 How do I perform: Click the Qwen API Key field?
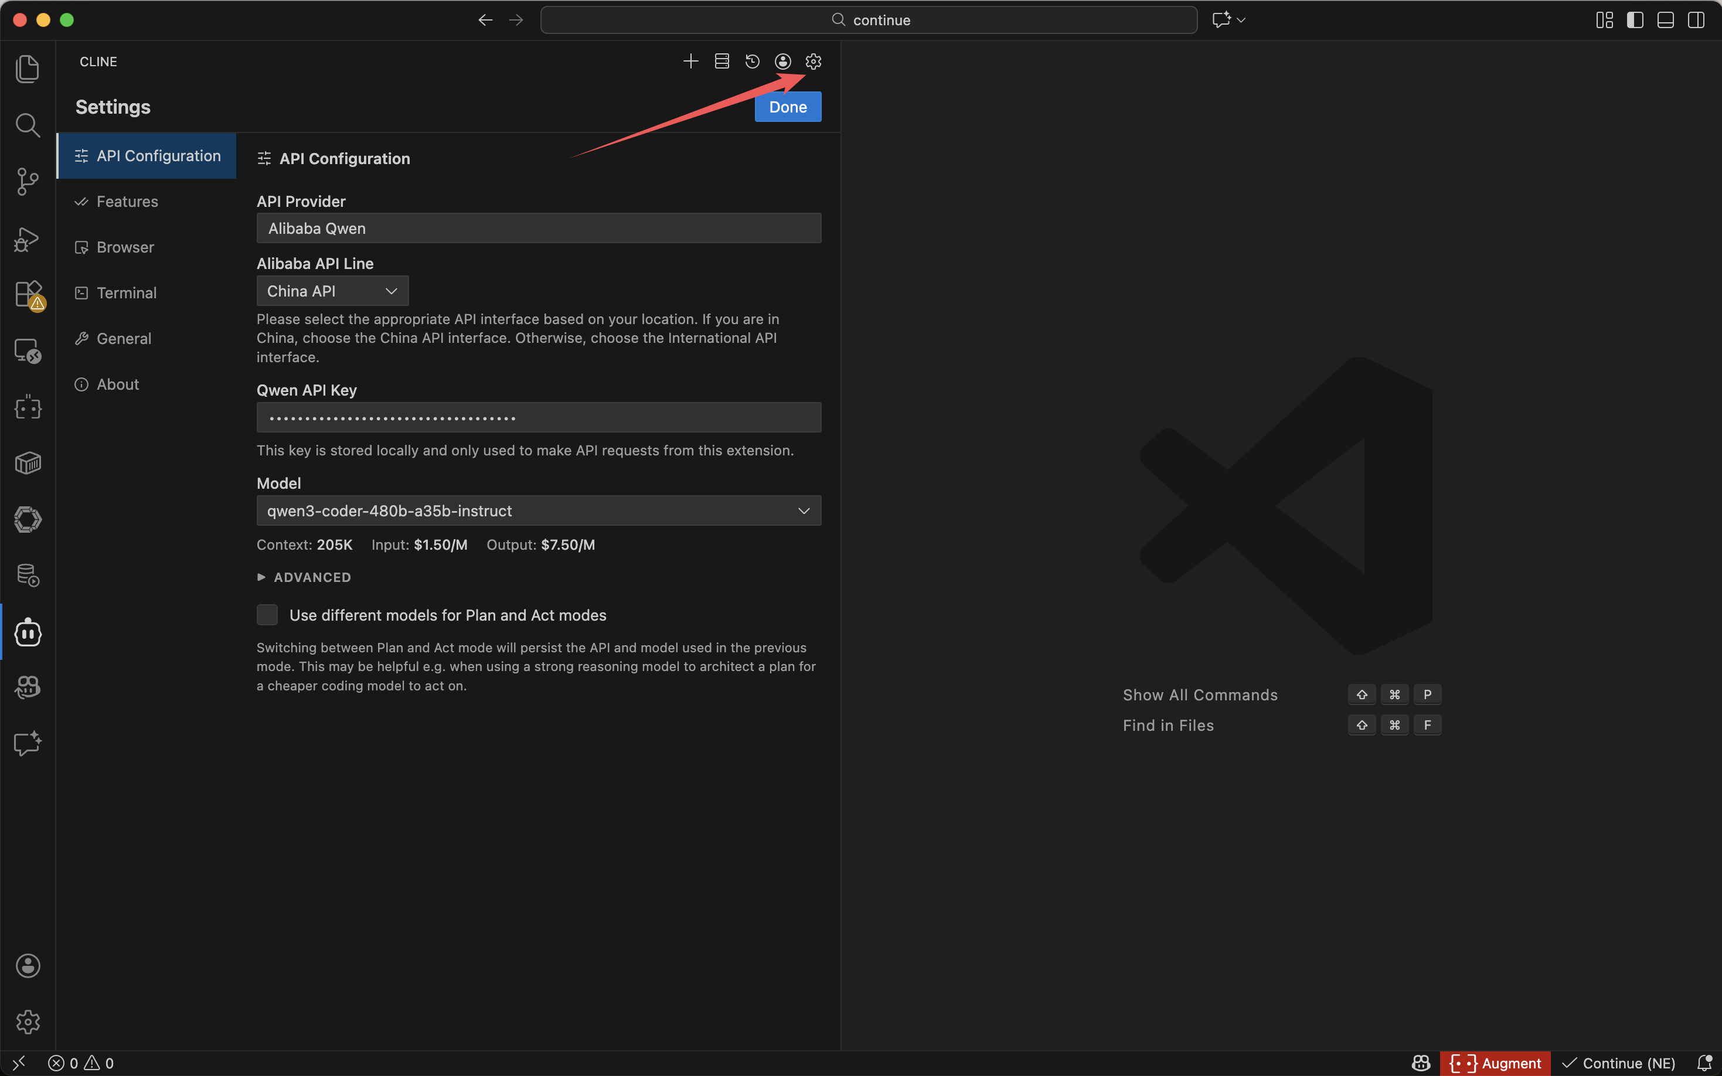click(x=539, y=418)
